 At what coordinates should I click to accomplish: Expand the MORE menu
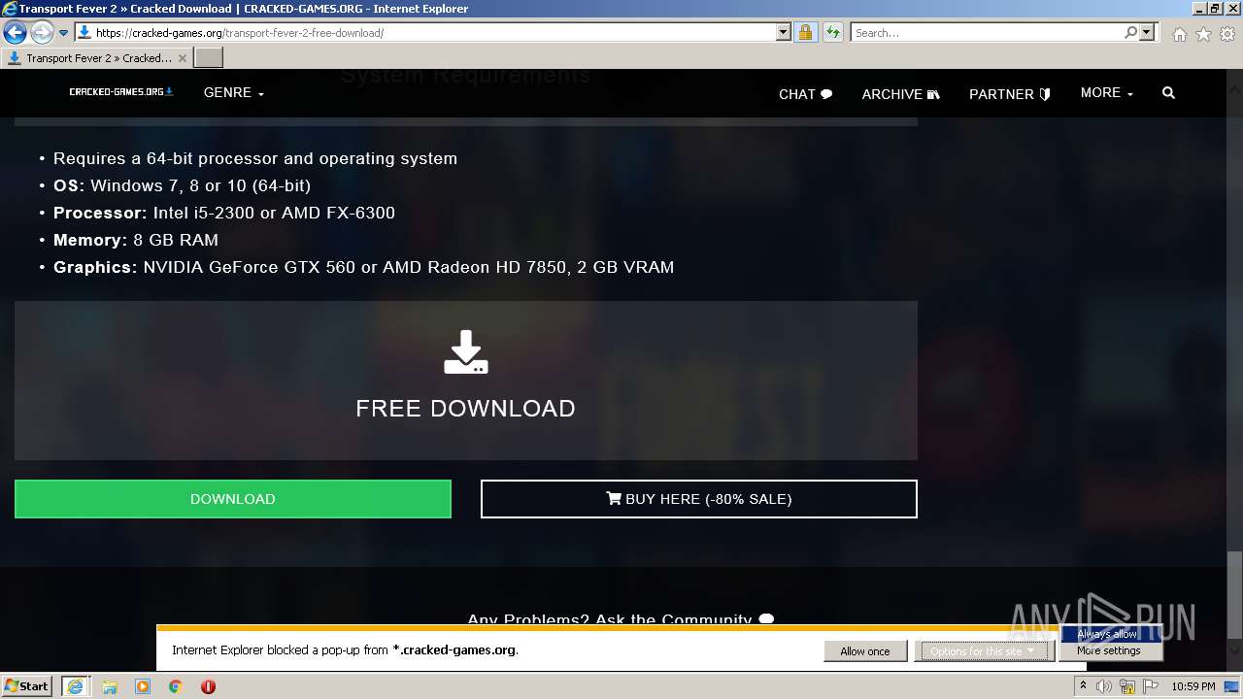[x=1107, y=93]
